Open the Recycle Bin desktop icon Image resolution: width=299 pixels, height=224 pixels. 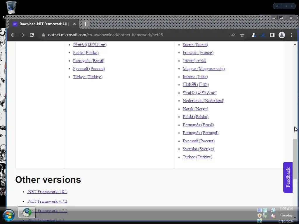(11, 8)
